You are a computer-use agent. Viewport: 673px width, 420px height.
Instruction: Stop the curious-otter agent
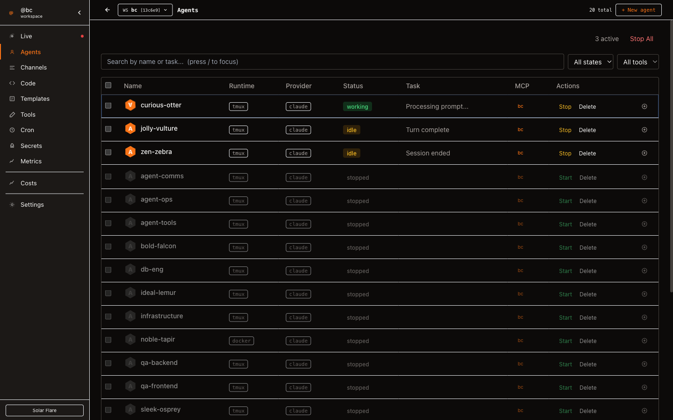(565, 106)
